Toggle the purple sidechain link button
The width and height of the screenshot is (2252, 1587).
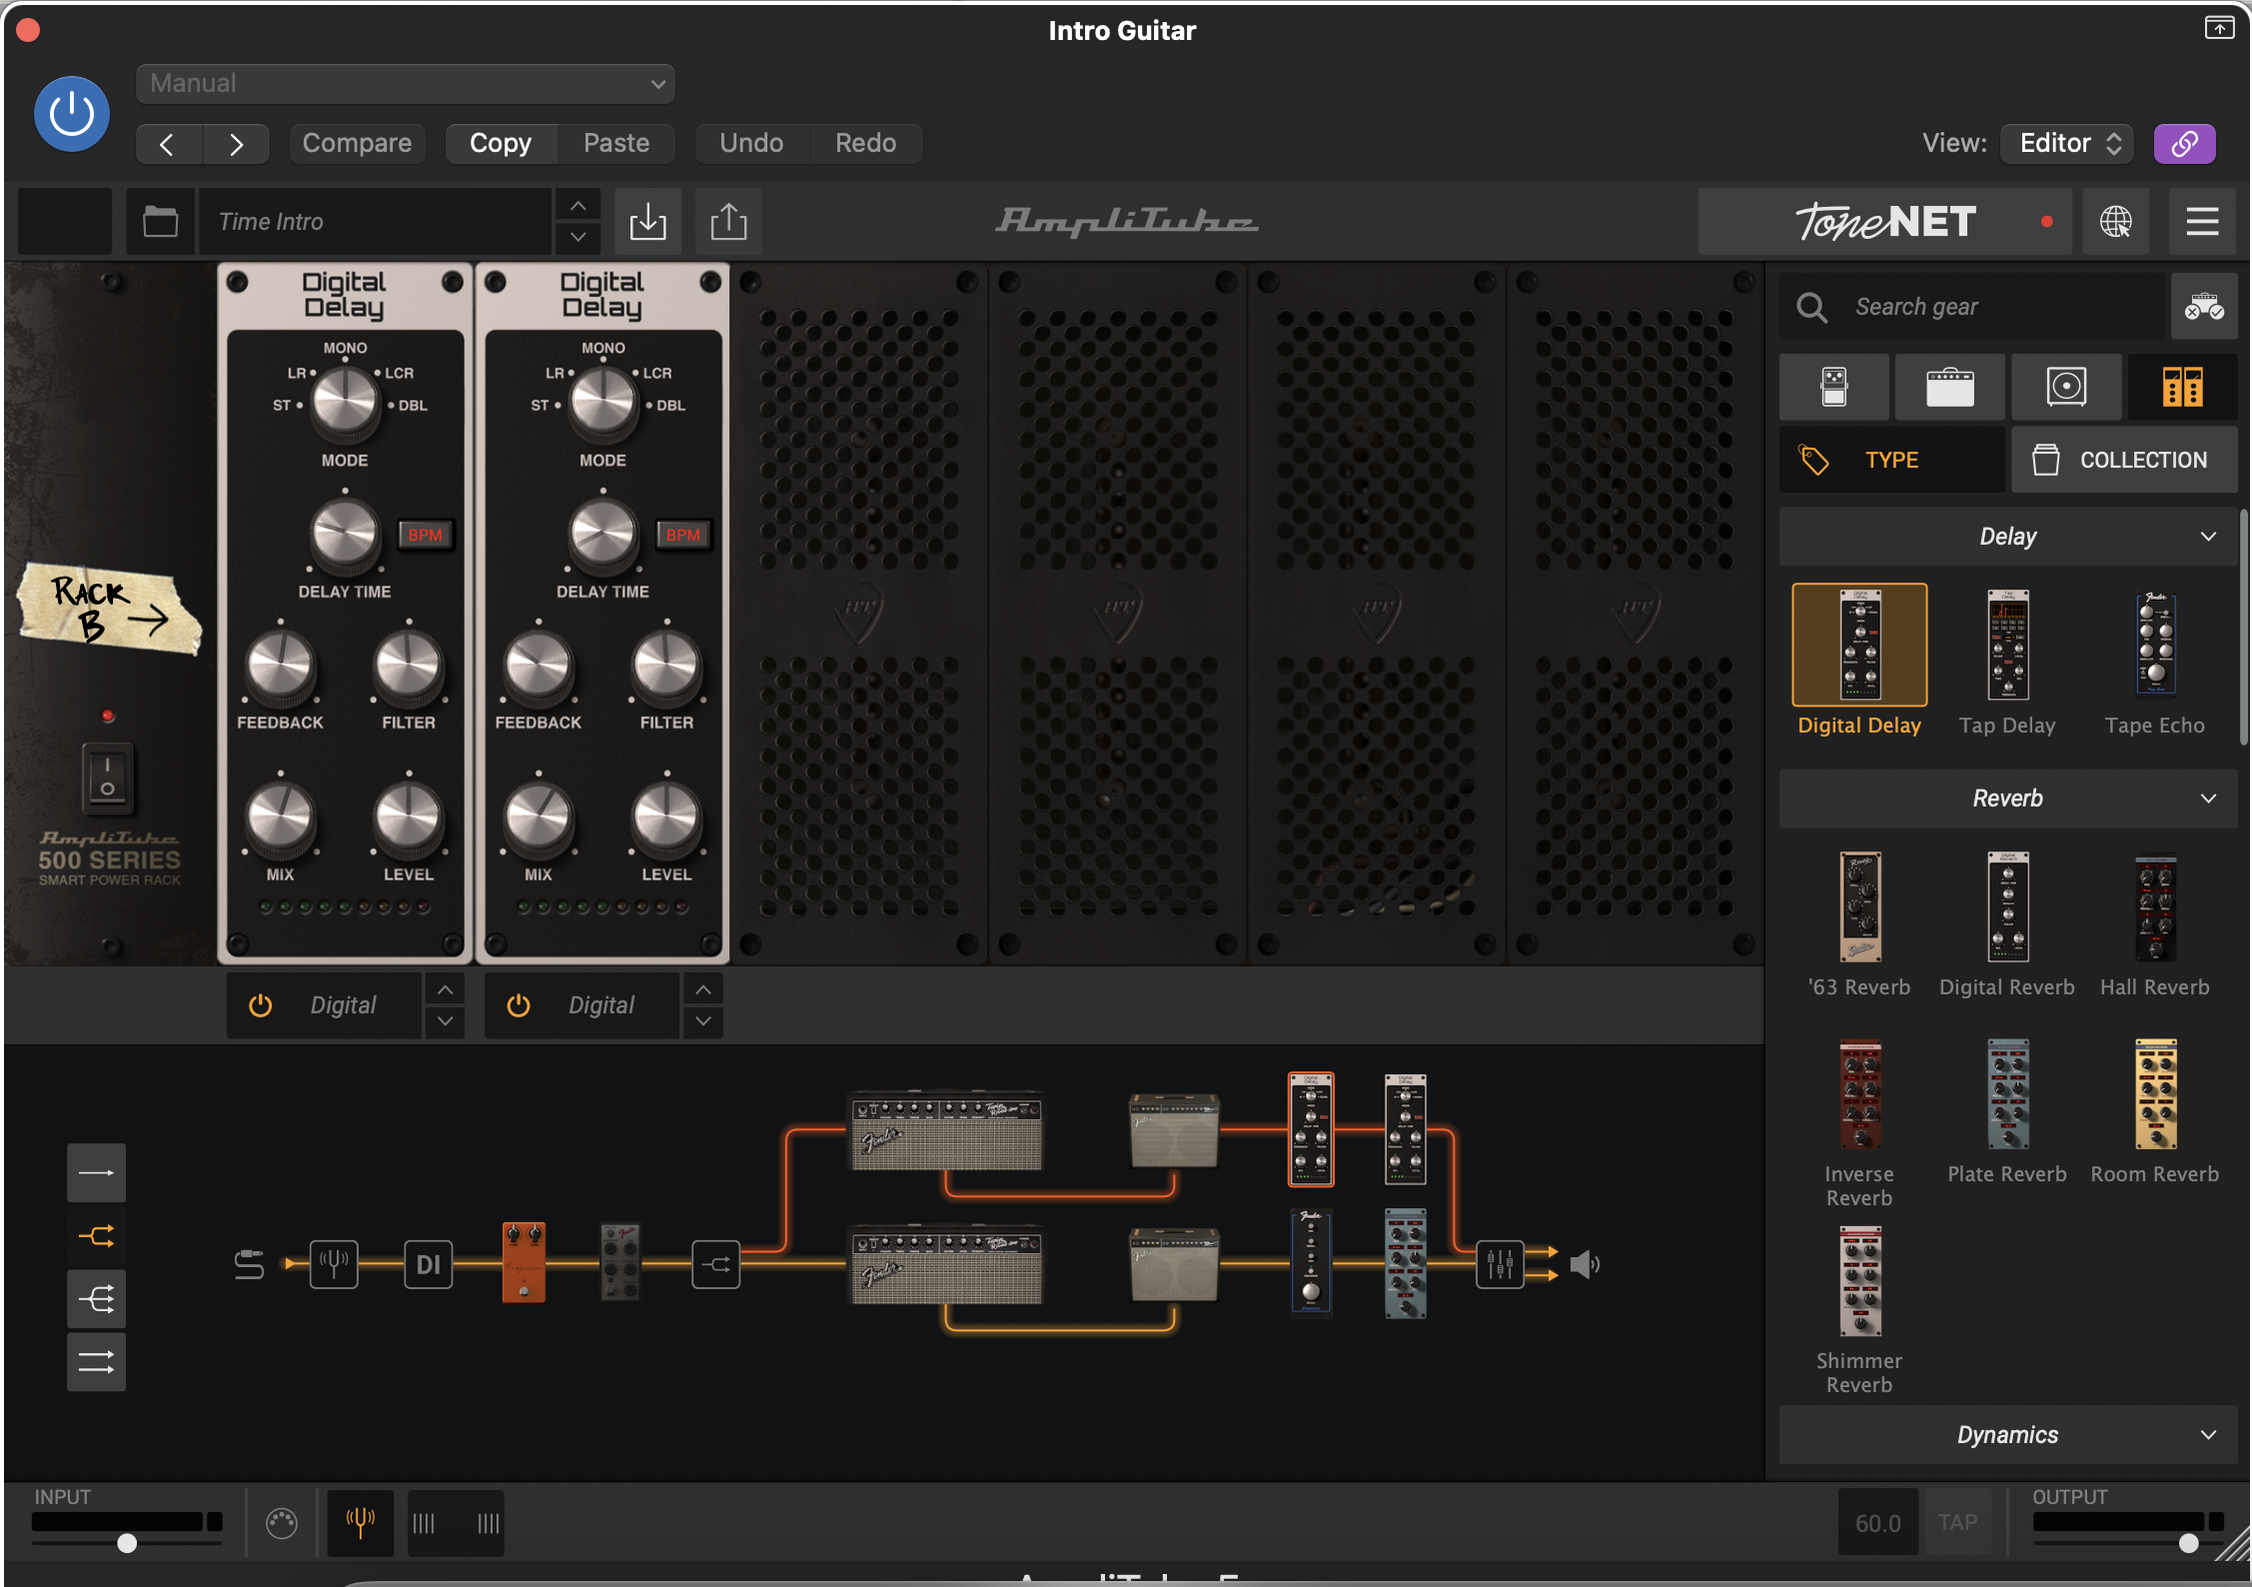coord(2184,144)
